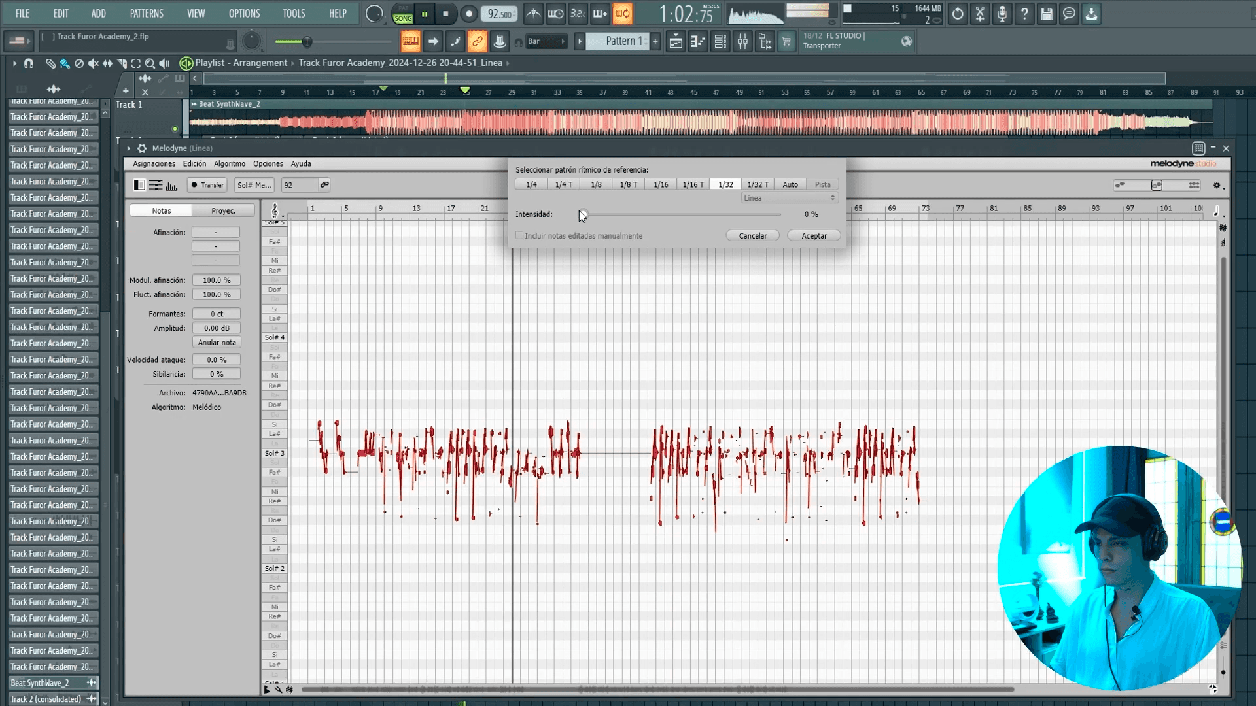Toggle the Melodyne info pane icon
This screenshot has width=1256, height=706.
[139, 186]
